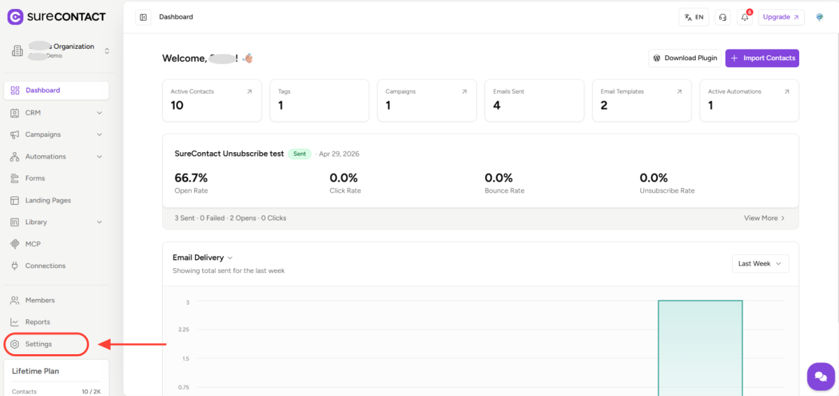Viewport: 839px width, 396px height.
Task: Open the notifications bell
Action: point(745,17)
